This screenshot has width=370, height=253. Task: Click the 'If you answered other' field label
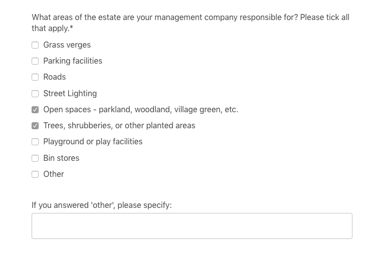pyautogui.click(x=102, y=205)
